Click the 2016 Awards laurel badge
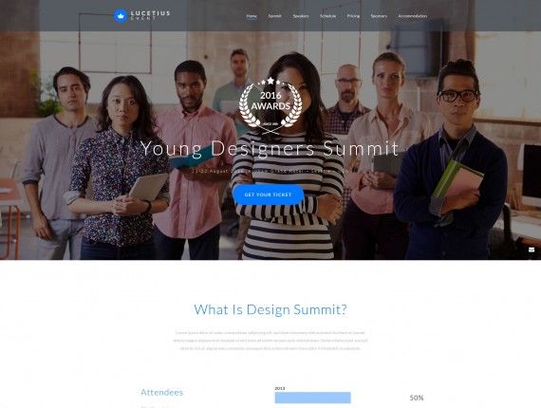Viewport: 541px width, 408px height. [270, 105]
